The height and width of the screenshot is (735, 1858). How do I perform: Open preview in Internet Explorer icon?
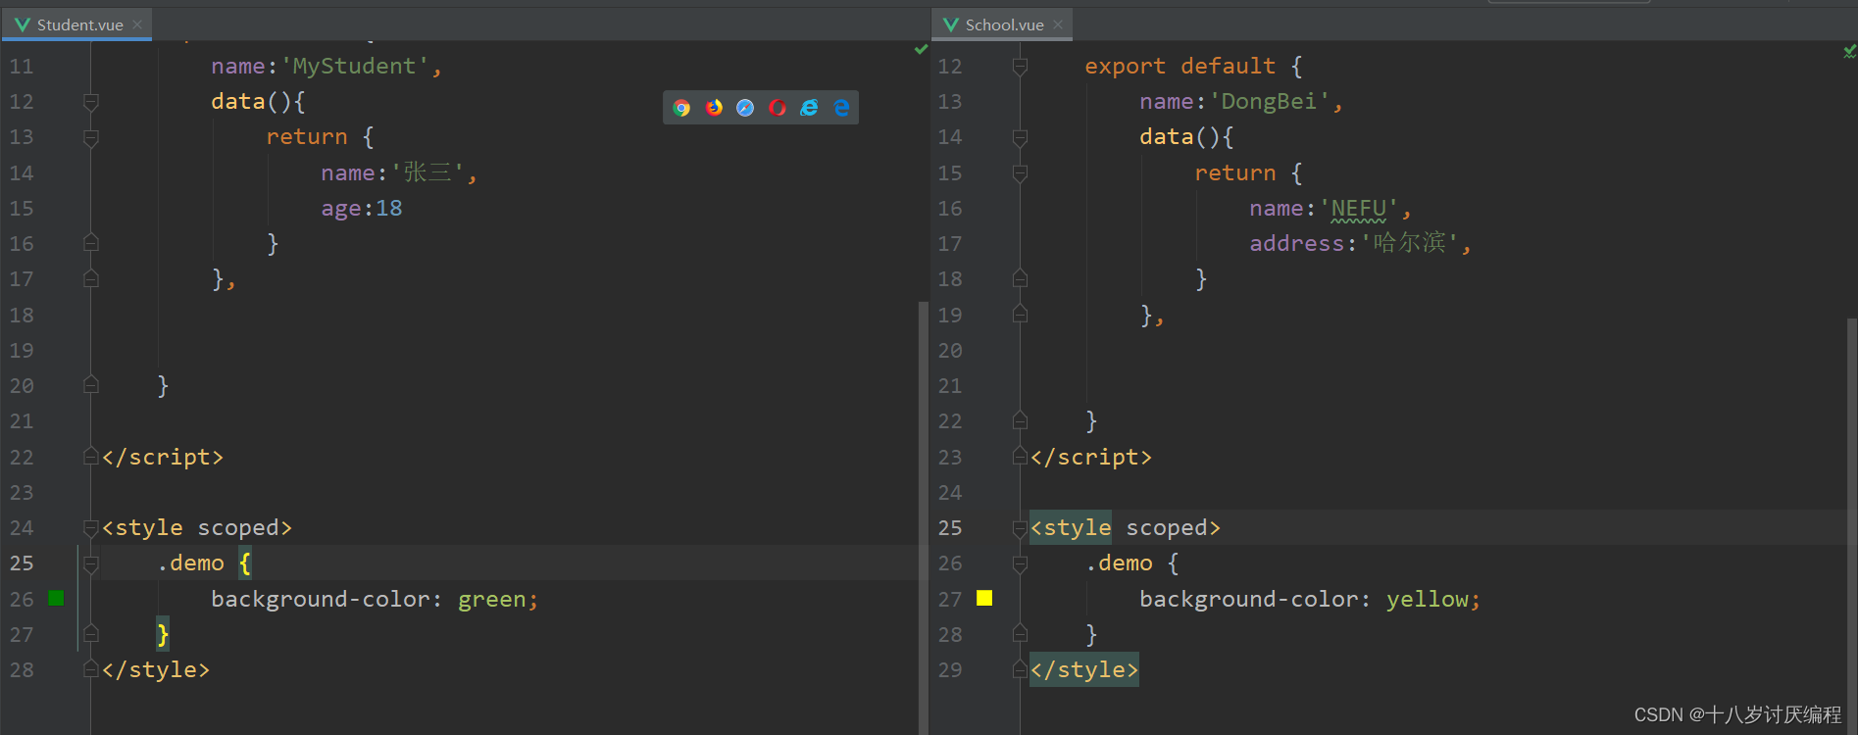click(x=809, y=108)
